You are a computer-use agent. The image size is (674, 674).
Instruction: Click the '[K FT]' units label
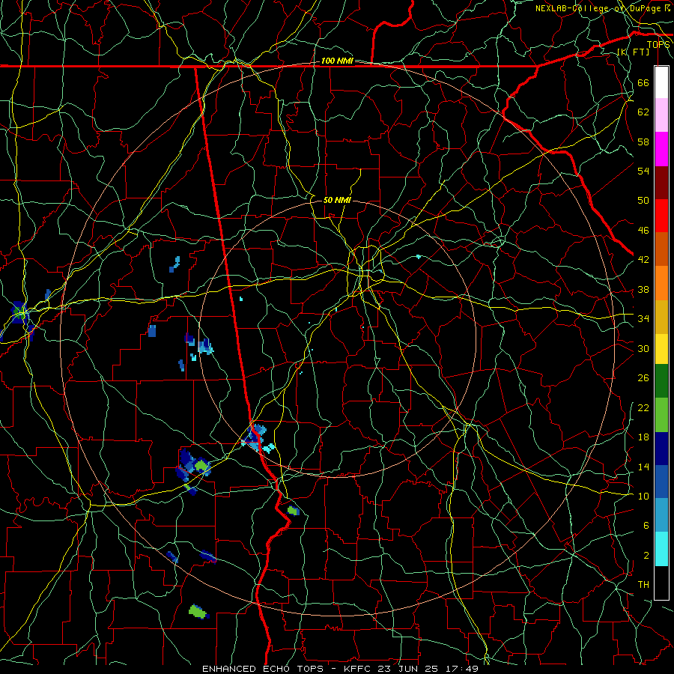click(633, 52)
